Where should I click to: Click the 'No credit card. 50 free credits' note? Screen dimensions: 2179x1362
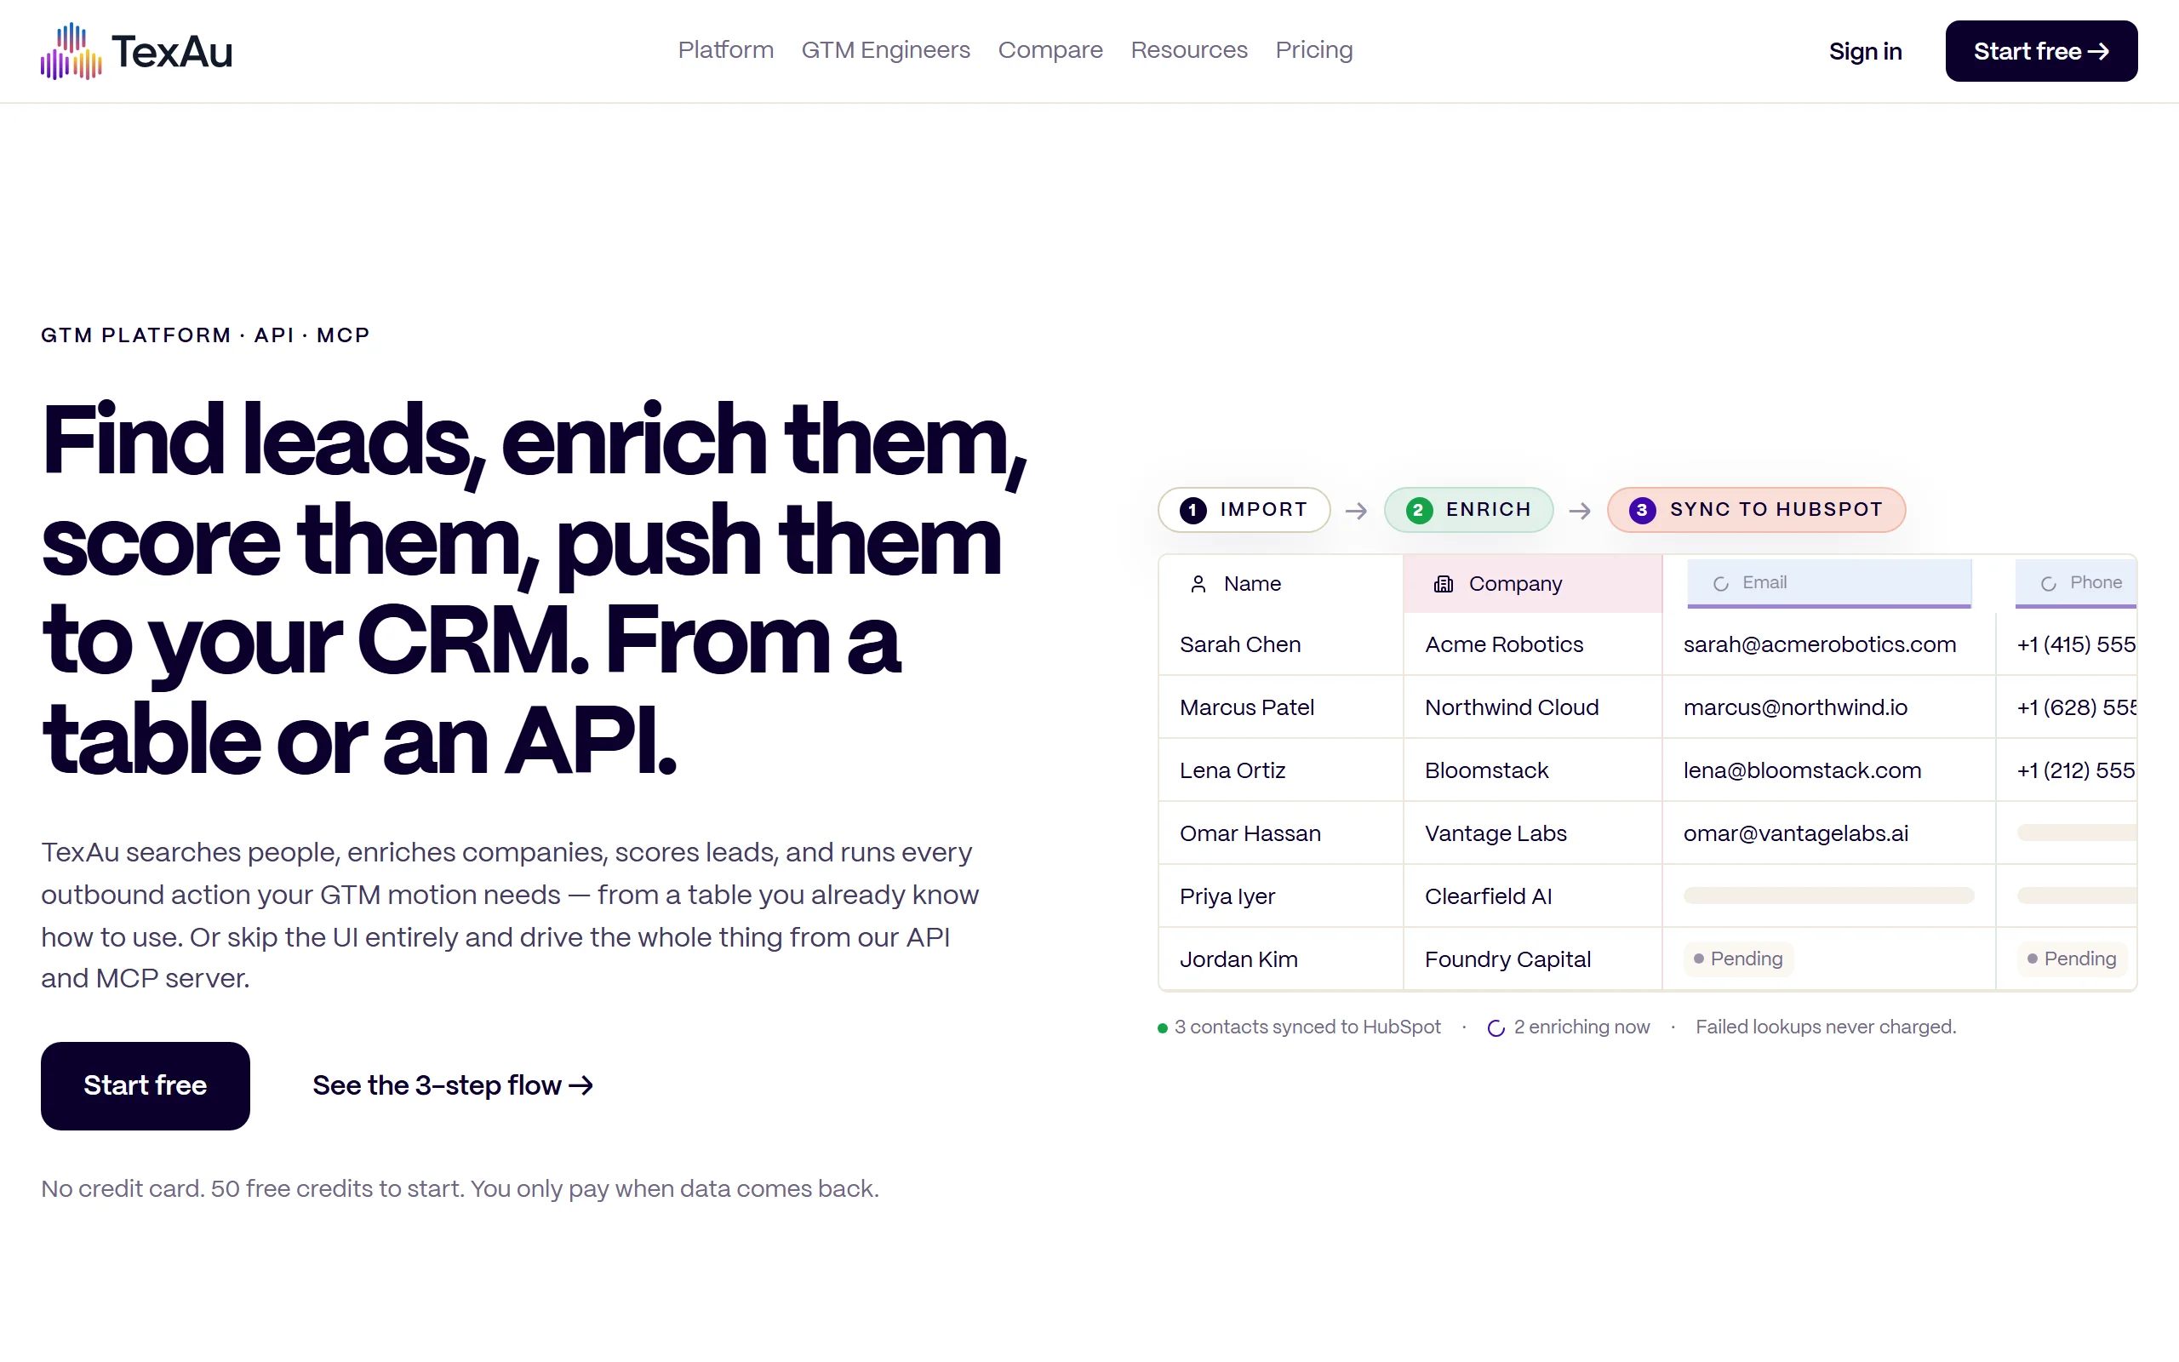click(x=460, y=1189)
